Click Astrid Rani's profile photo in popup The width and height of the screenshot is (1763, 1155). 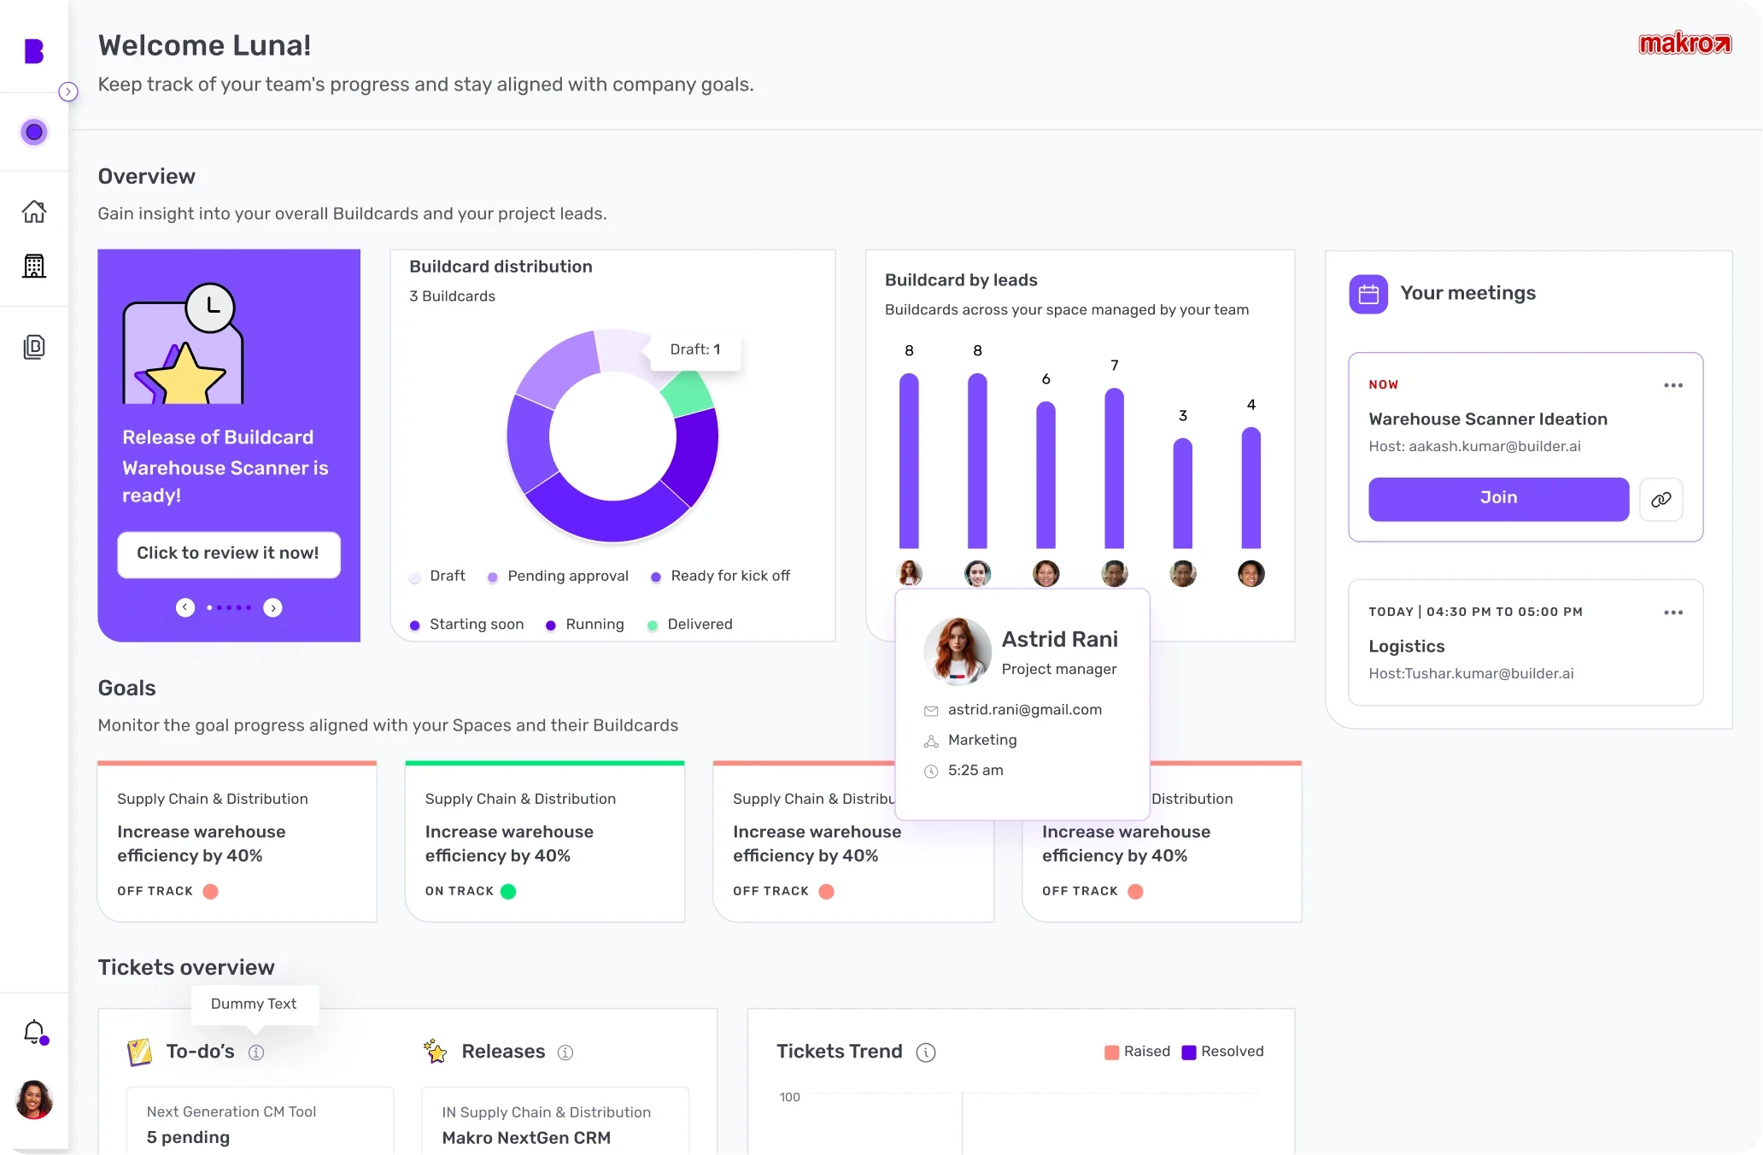[958, 652]
